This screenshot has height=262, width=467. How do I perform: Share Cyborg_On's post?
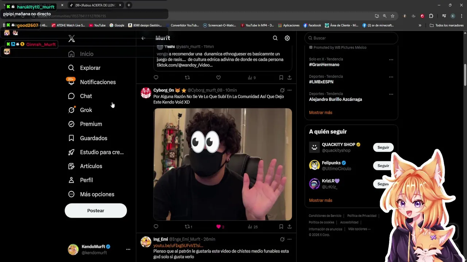click(x=290, y=227)
